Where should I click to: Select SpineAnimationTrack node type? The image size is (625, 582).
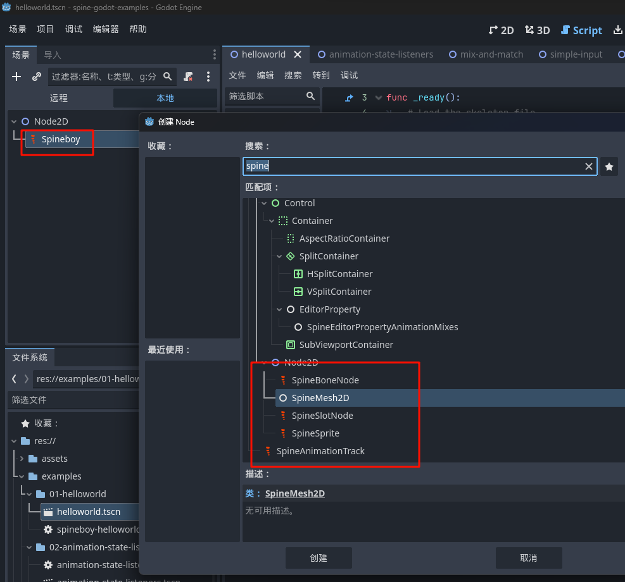tap(320, 451)
